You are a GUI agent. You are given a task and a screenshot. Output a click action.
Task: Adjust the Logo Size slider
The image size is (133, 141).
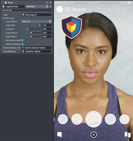click(31, 29)
